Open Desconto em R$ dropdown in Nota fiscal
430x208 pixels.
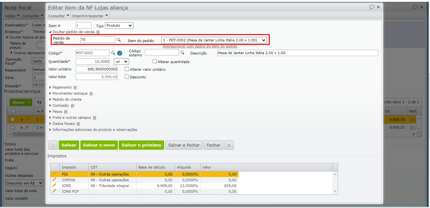click(25, 183)
